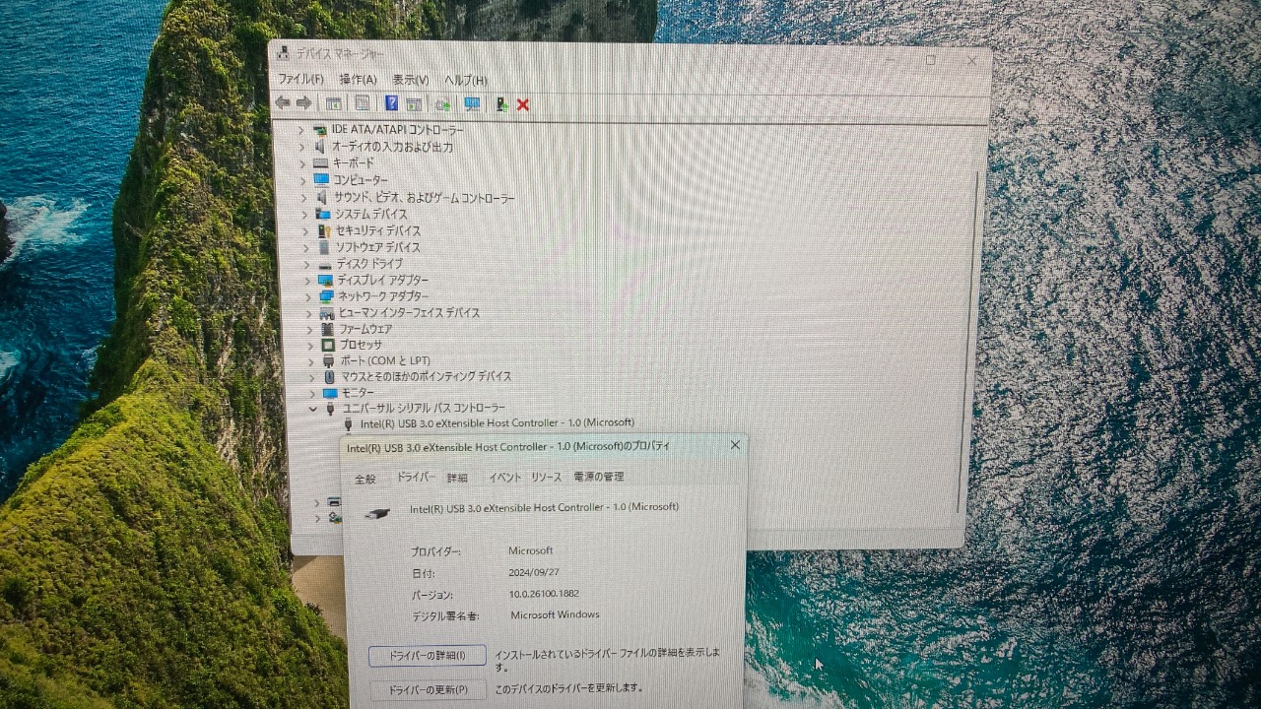The height and width of the screenshot is (709, 1261).
Task: Open the Properties sheet toolbar icon
Action: pyautogui.click(x=363, y=103)
